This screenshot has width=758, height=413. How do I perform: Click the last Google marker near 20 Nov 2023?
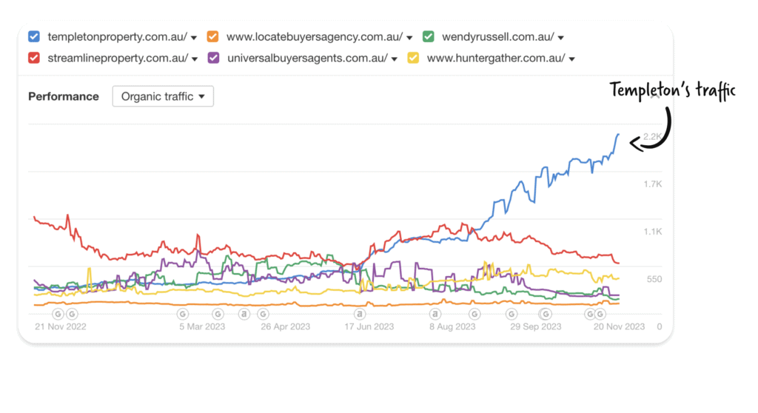click(x=600, y=315)
